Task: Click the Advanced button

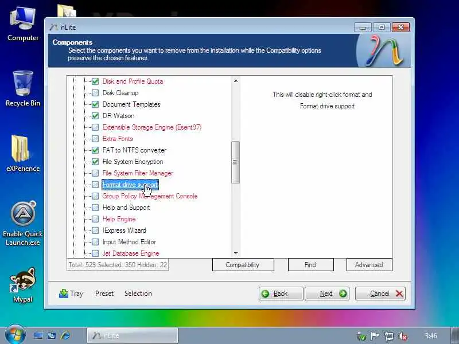Action: pos(369,265)
